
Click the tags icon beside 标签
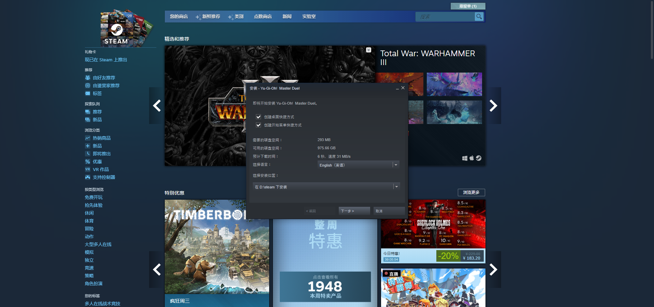[x=88, y=93]
